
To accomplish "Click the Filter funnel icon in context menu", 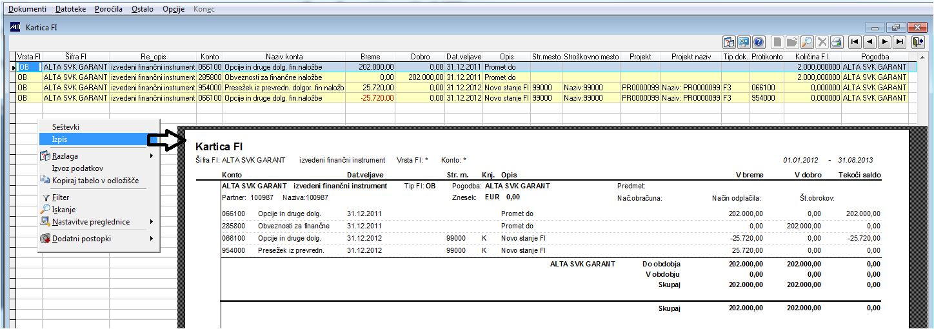I will pyautogui.click(x=46, y=198).
